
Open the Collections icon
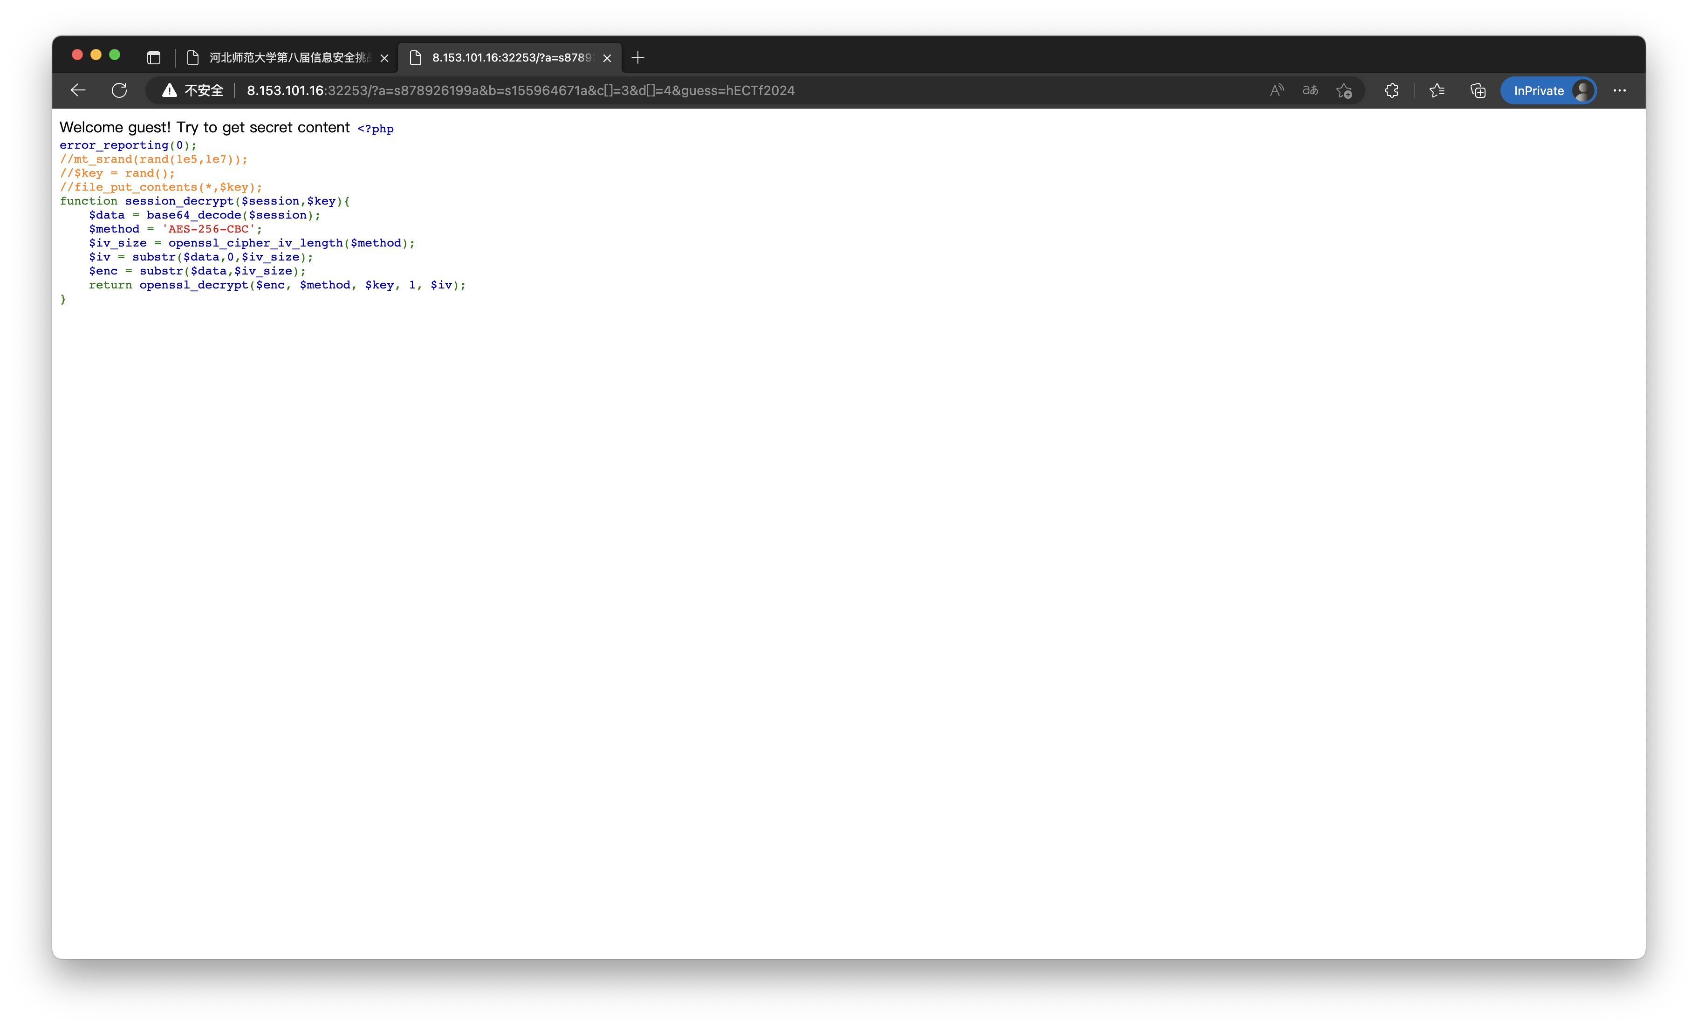[1478, 90]
